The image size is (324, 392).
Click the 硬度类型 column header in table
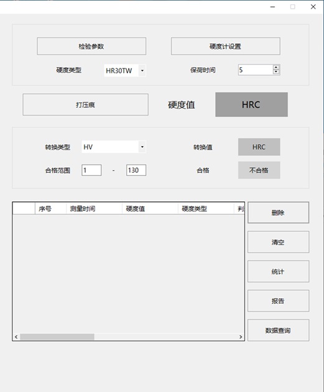pyautogui.click(x=206, y=209)
